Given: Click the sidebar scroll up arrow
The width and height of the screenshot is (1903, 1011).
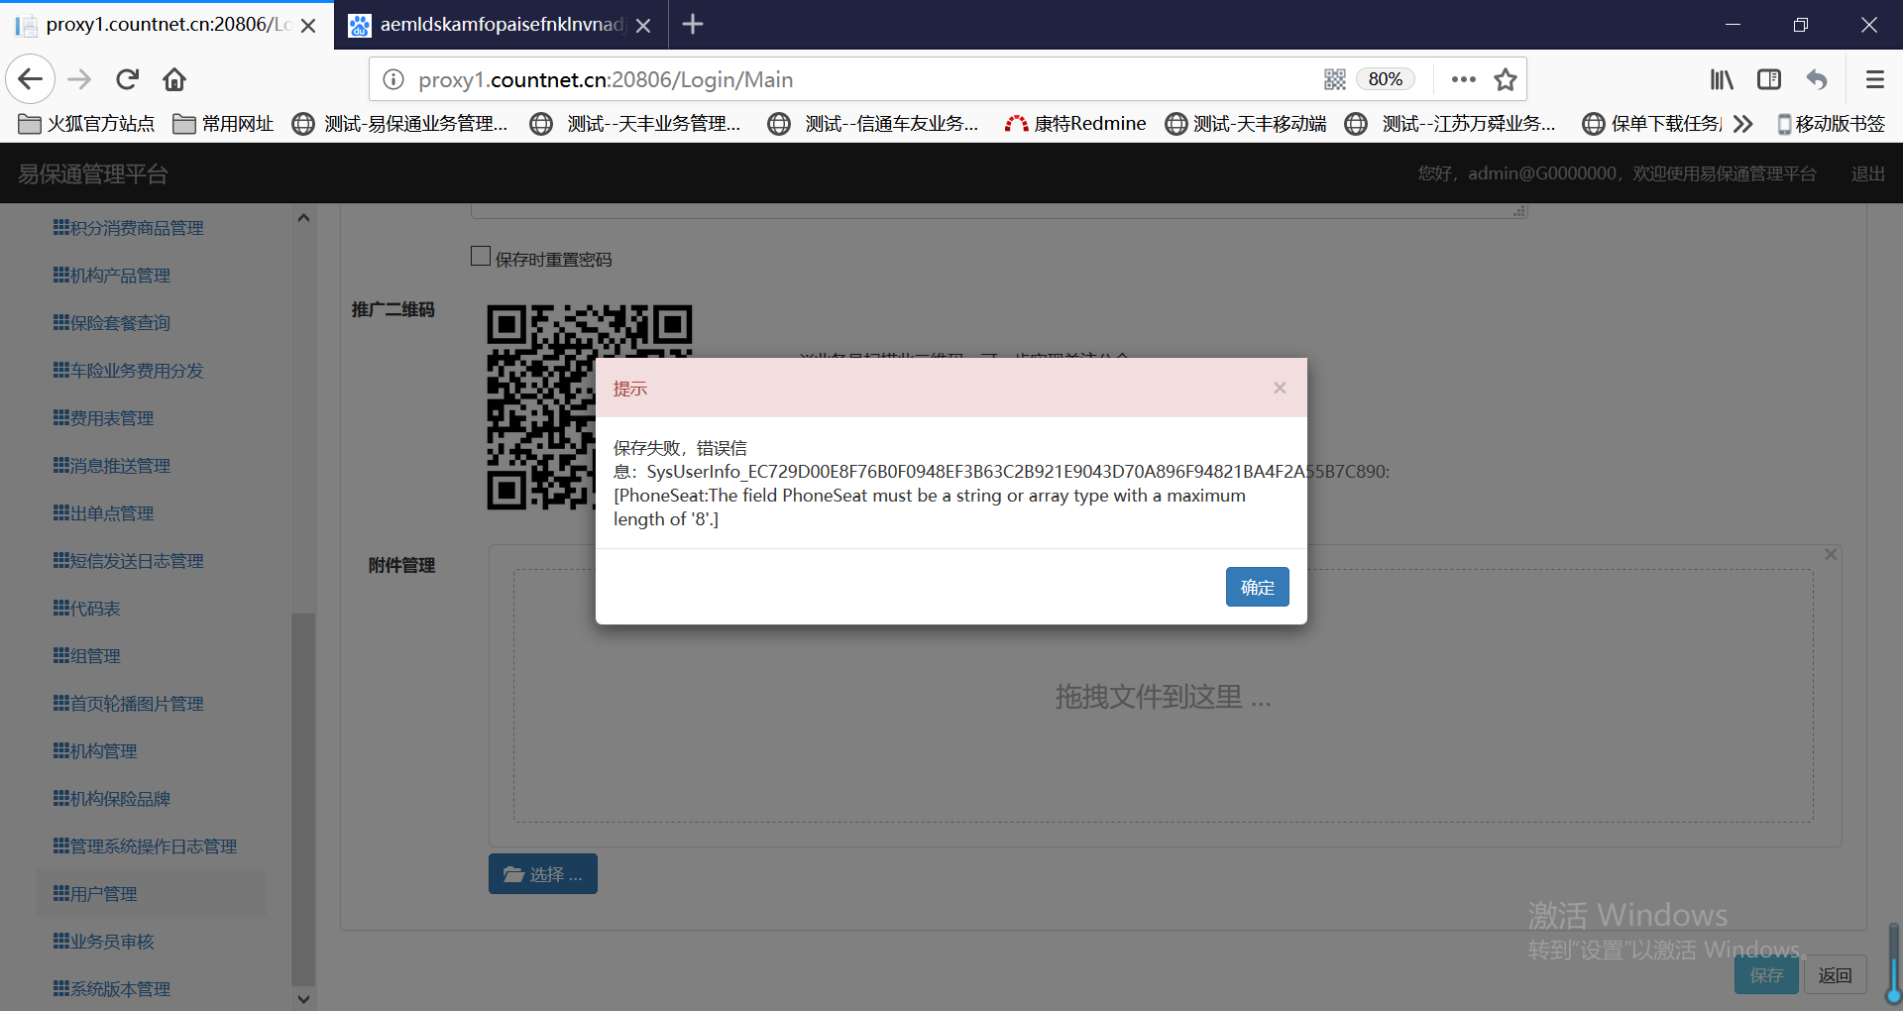Looking at the screenshot, I should 303,217.
